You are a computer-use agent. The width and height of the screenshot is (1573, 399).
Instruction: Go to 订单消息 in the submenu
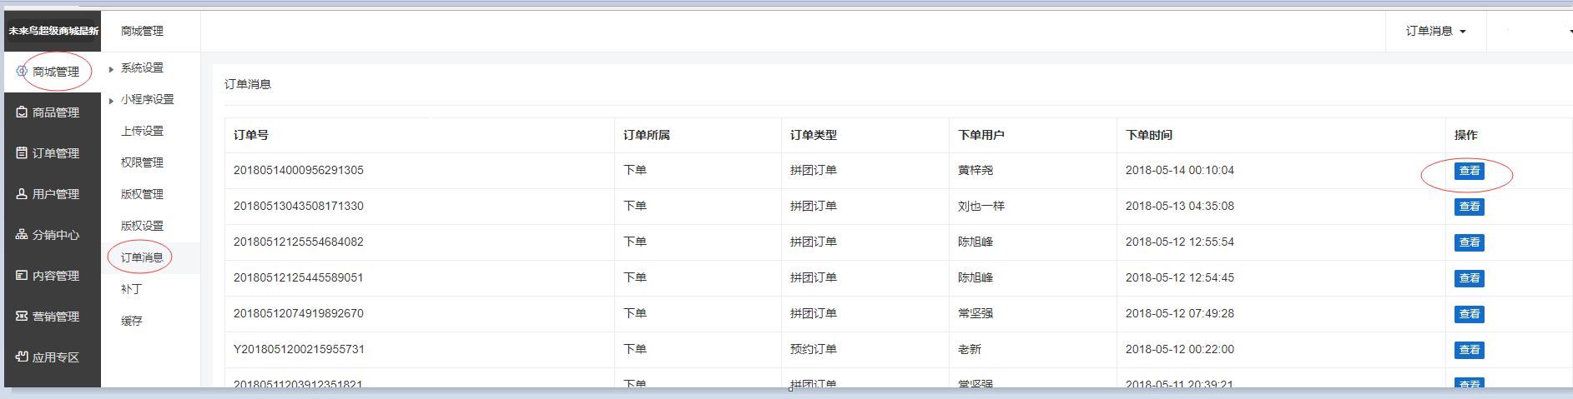tap(142, 257)
